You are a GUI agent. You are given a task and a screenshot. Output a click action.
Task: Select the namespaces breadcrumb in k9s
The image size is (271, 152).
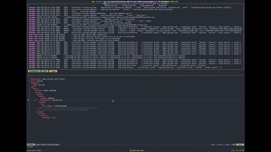(x=34, y=71)
